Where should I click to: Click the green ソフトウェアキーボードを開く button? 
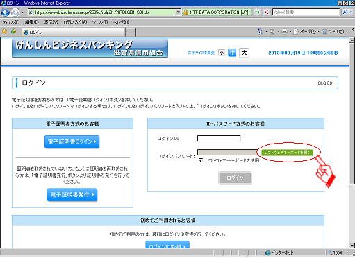coord(287,153)
